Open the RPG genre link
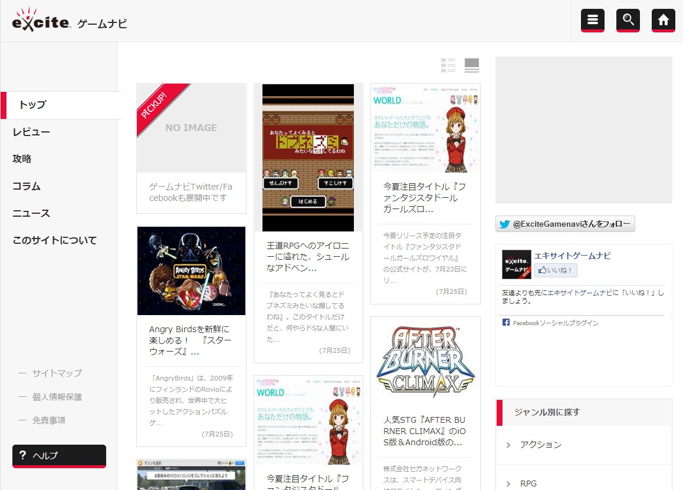Screen dimensions: 683x490 [528, 484]
